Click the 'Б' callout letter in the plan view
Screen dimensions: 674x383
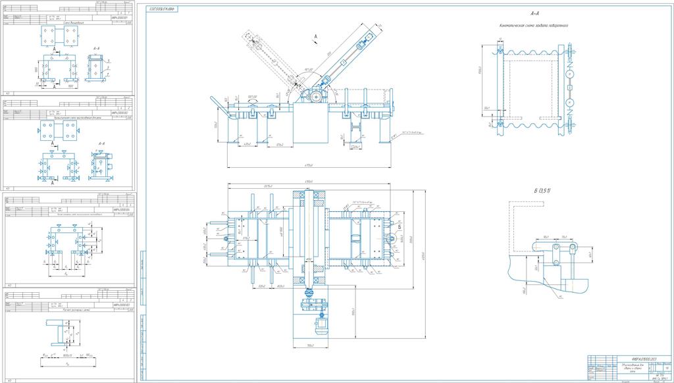pyautogui.click(x=399, y=226)
